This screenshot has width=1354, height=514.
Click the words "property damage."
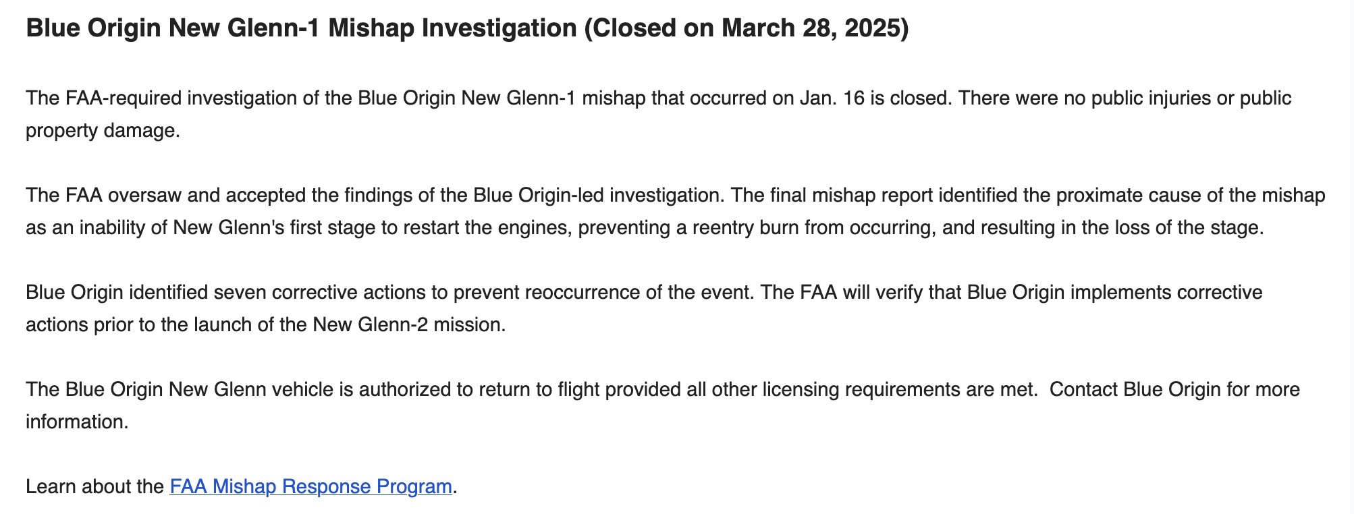pos(103,131)
